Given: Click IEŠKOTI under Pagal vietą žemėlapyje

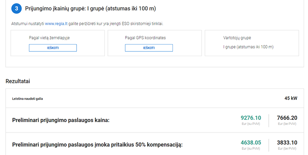Looking at the screenshot, I should (53, 48).
